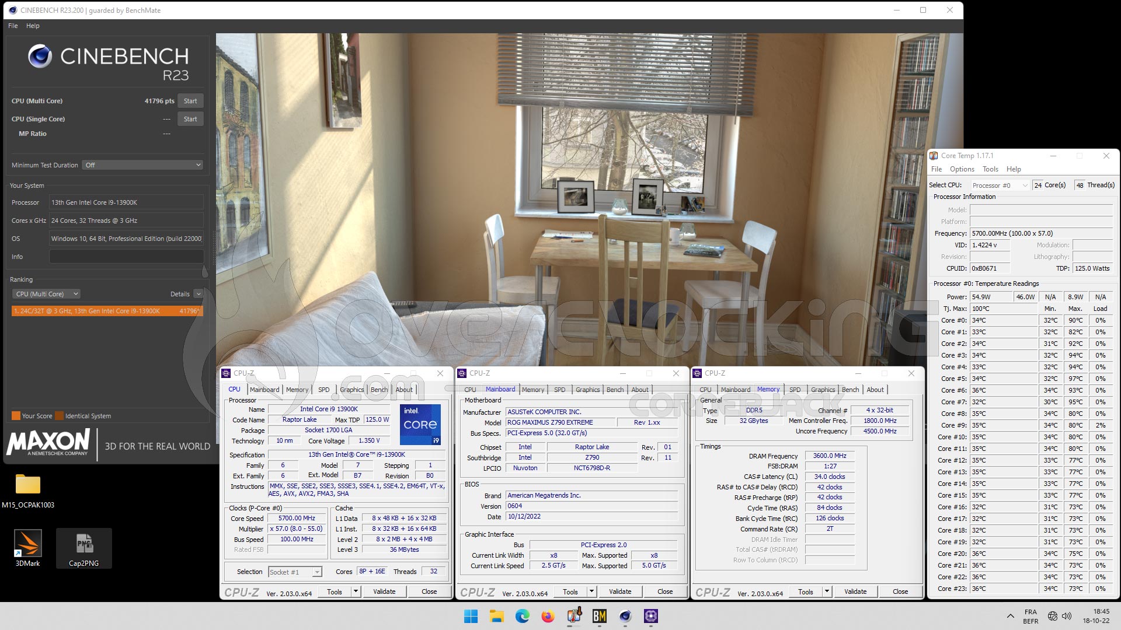Click Validate in Mainboard CPU-Z window
The width and height of the screenshot is (1121, 630).
point(620,591)
